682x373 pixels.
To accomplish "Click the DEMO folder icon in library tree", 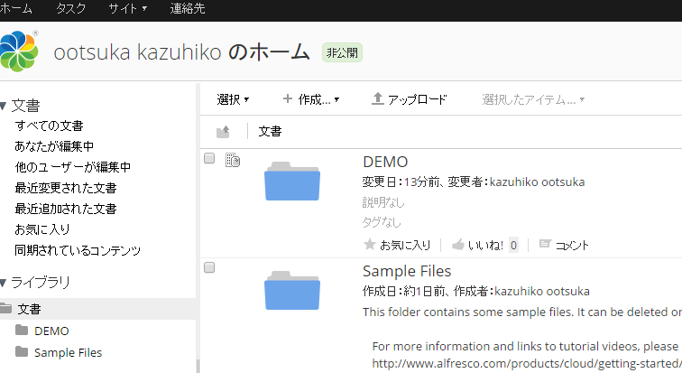I will (x=22, y=331).
